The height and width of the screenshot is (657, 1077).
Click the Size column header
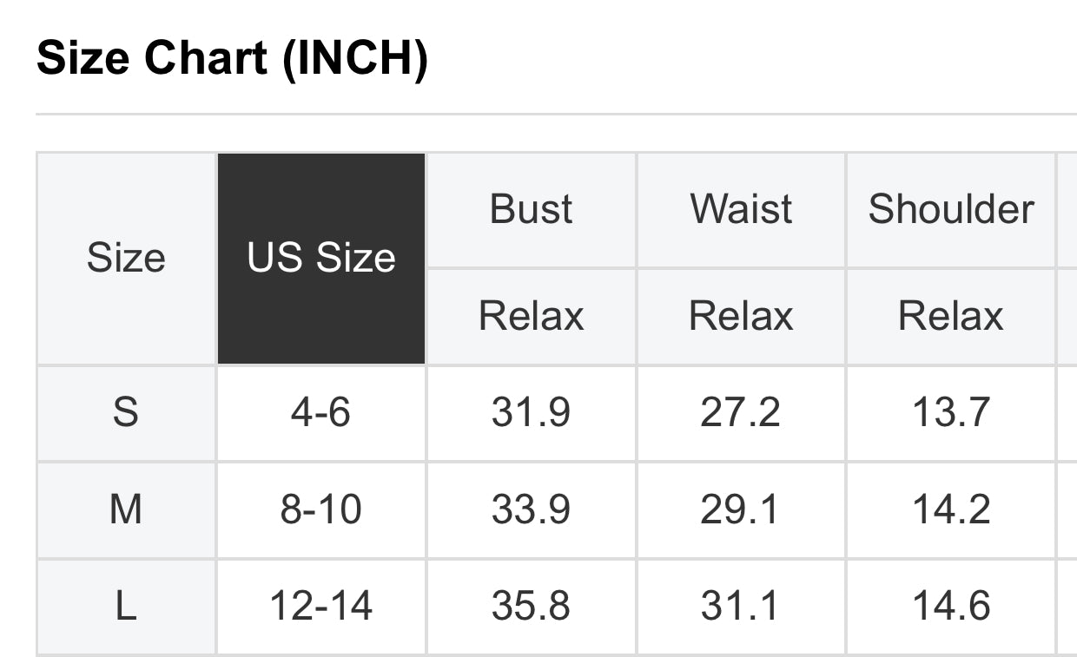(126, 259)
